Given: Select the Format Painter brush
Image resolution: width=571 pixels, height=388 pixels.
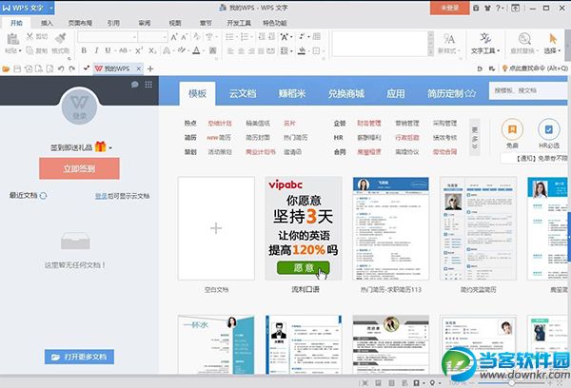Looking at the screenshot, I should (60, 38).
